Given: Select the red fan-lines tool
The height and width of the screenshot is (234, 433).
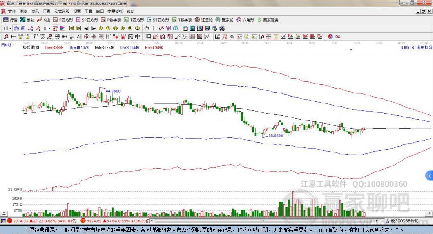Looking at the screenshot, I should (x=155, y=36).
